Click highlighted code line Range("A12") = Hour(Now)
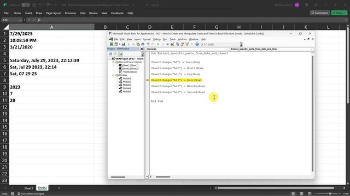This screenshot has width=350, height=196. click(x=176, y=80)
